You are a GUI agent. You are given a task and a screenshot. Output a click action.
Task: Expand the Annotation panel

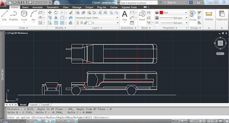pos(128,28)
